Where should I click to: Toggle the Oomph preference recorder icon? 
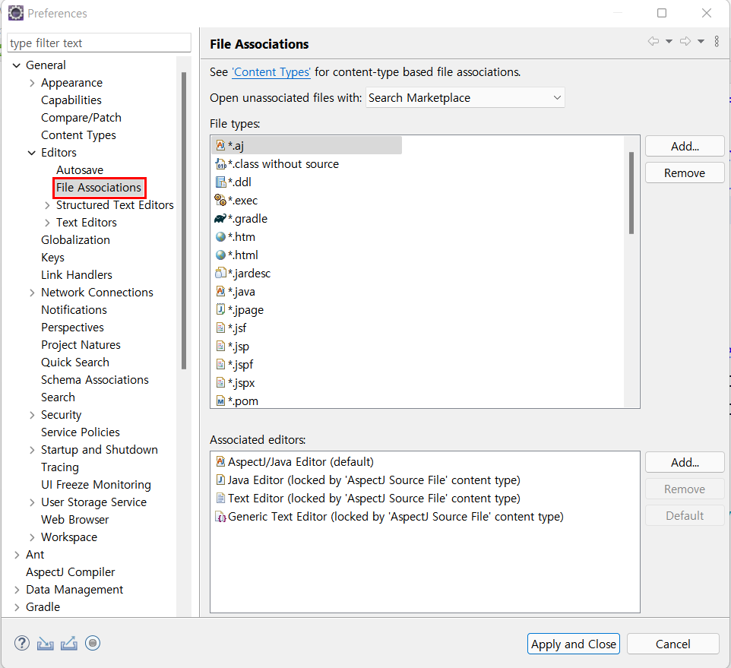(x=93, y=643)
